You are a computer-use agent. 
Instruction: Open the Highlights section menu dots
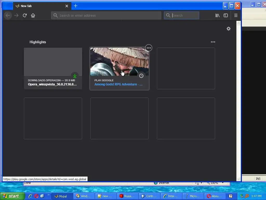[213, 42]
